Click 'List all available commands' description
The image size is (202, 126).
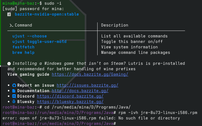[x=134, y=36]
